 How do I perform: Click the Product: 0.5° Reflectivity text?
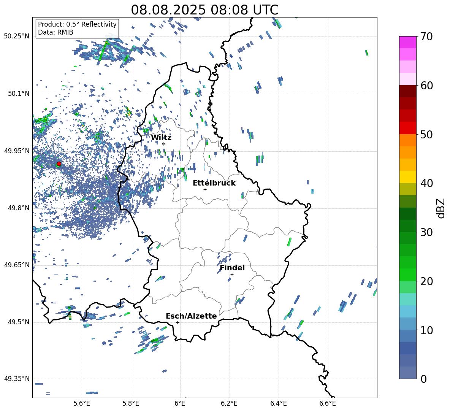click(x=77, y=24)
